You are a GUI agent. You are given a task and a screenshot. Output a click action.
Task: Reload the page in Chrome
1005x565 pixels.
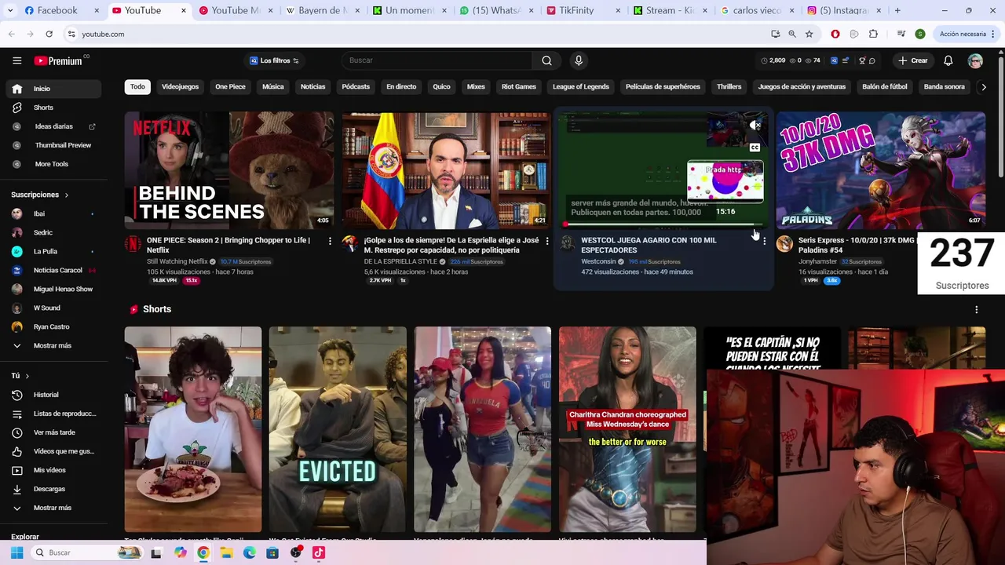click(x=49, y=34)
